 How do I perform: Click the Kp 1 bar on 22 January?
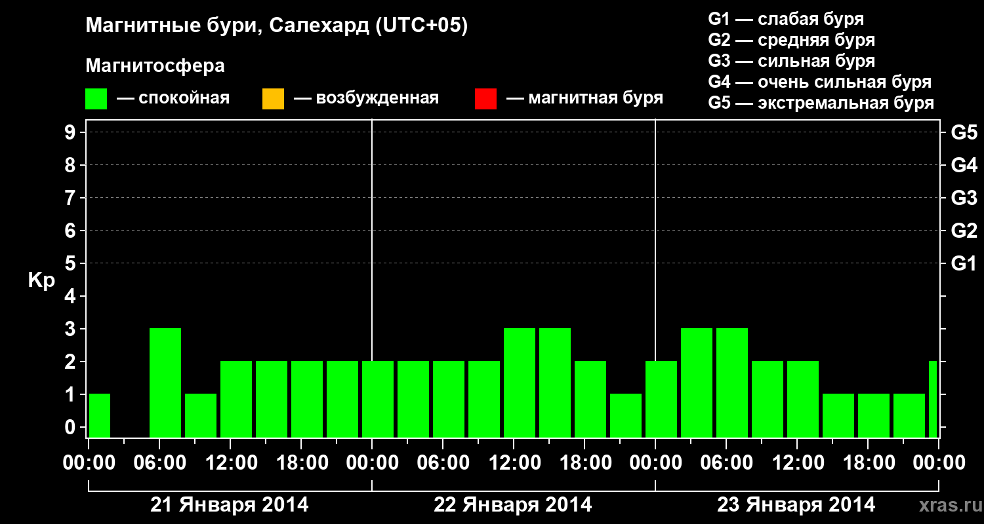click(626, 415)
